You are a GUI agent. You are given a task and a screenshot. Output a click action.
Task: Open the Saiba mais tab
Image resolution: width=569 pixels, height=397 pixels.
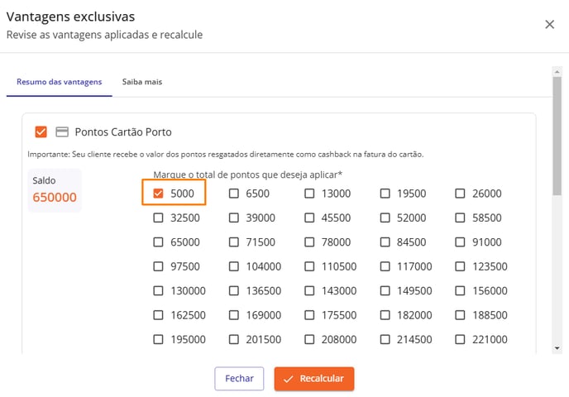(142, 82)
